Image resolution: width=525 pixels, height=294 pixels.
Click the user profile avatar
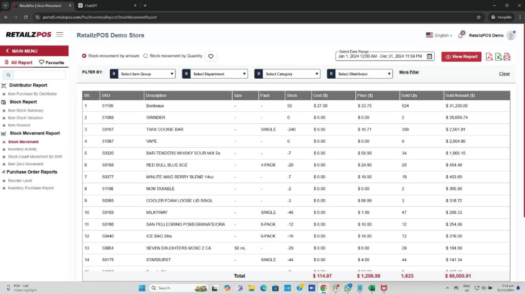pos(510,35)
